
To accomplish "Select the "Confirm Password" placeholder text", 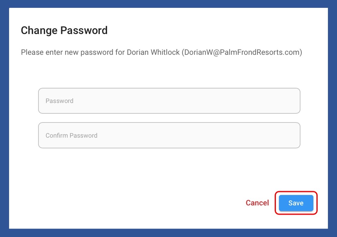I will click(71, 135).
